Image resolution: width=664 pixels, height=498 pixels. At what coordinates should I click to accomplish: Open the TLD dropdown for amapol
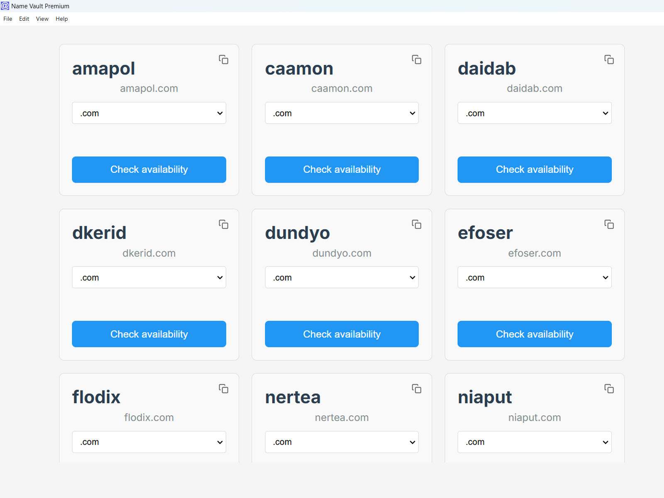(149, 113)
